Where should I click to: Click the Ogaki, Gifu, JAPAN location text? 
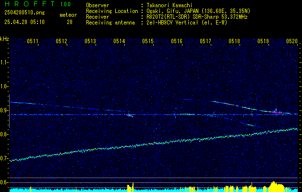click(x=198, y=11)
